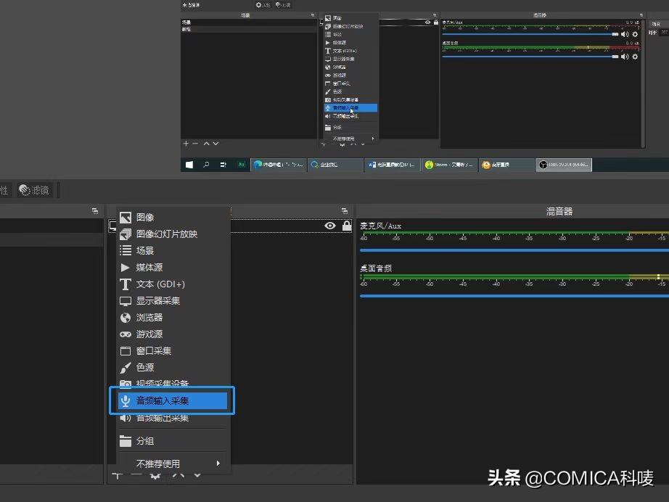Select the 游戏源 (Game Capture) icon
The image size is (669, 502).
[x=126, y=334]
